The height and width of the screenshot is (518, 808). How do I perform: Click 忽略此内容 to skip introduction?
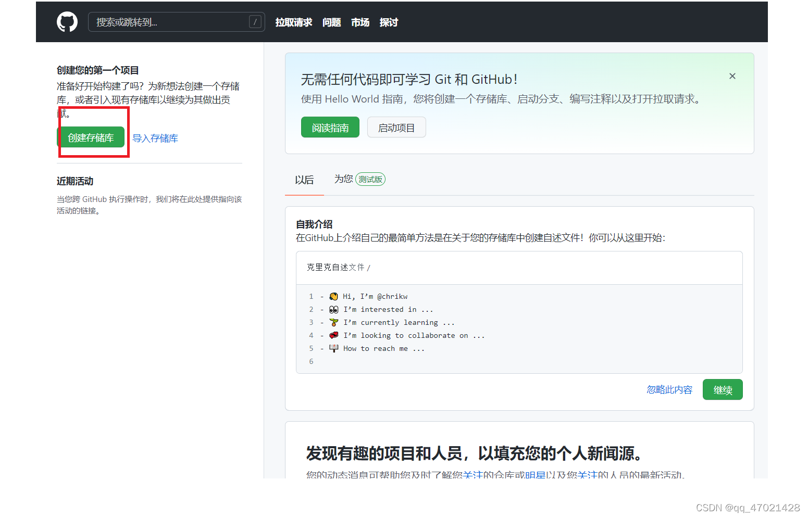coord(669,389)
